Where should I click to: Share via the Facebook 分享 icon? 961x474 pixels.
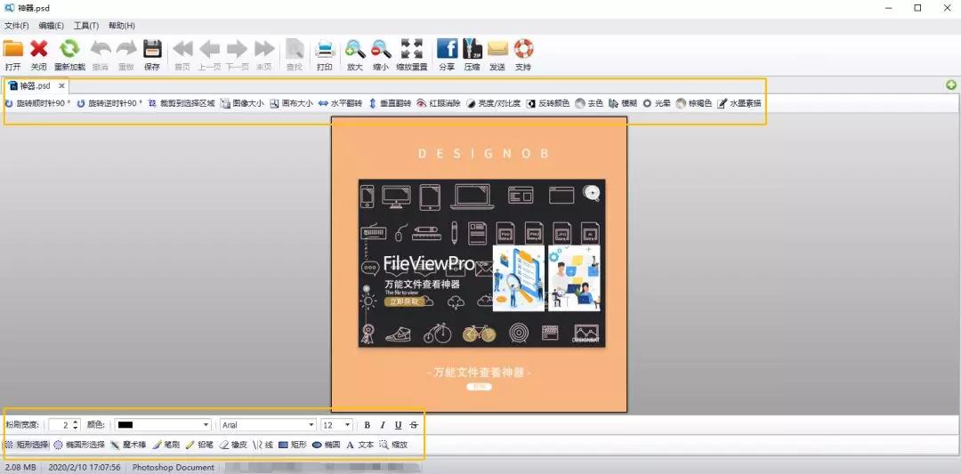coord(447,50)
